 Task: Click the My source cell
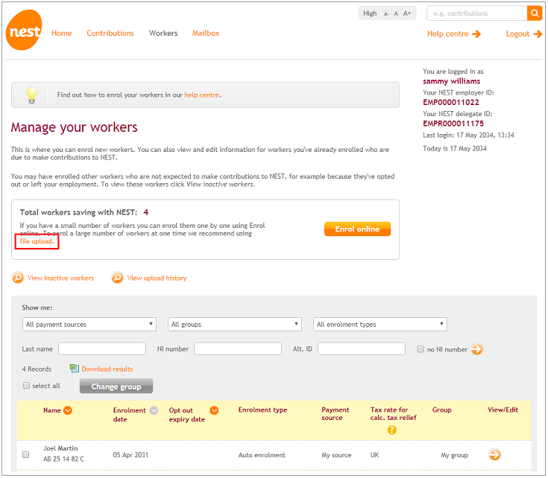tap(336, 455)
